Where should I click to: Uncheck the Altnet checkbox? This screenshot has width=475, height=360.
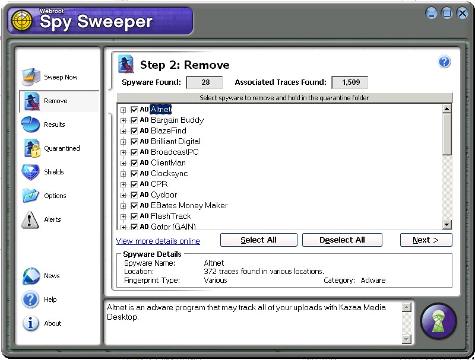pos(134,110)
